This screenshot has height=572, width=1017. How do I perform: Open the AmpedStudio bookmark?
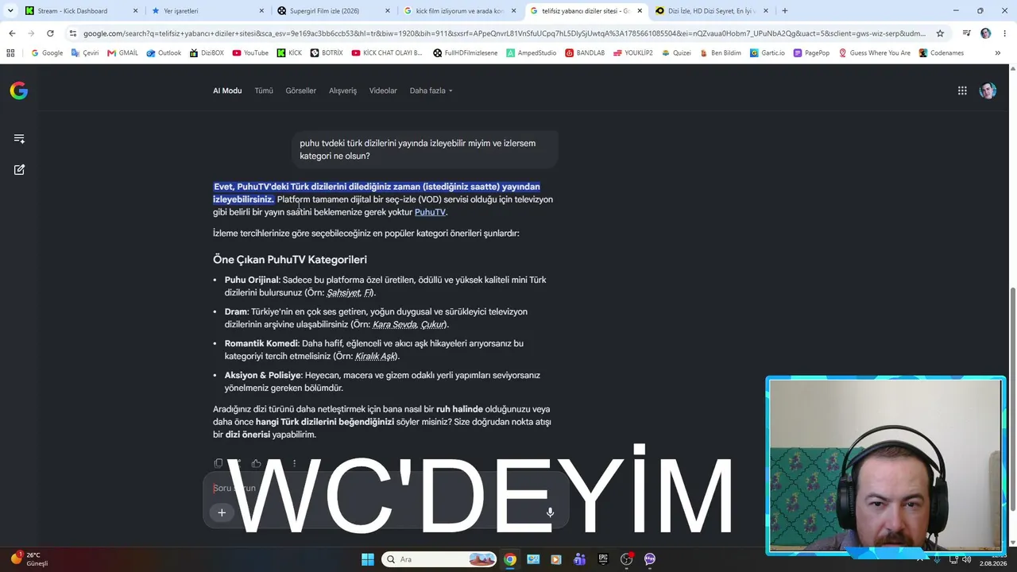(532, 53)
